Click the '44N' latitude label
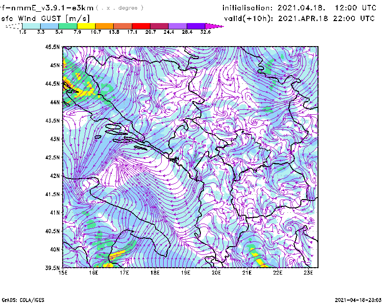Viewport: 392px width, 303px height. pyautogui.click(x=55, y=102)
